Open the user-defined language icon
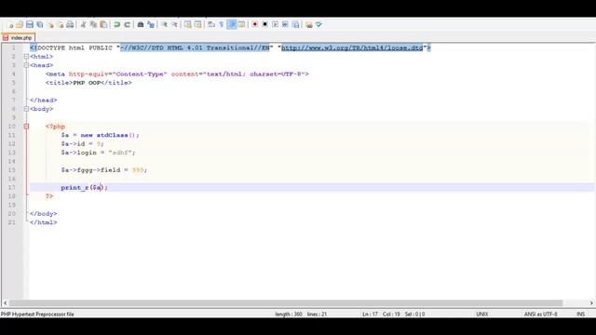 [242, 25]
